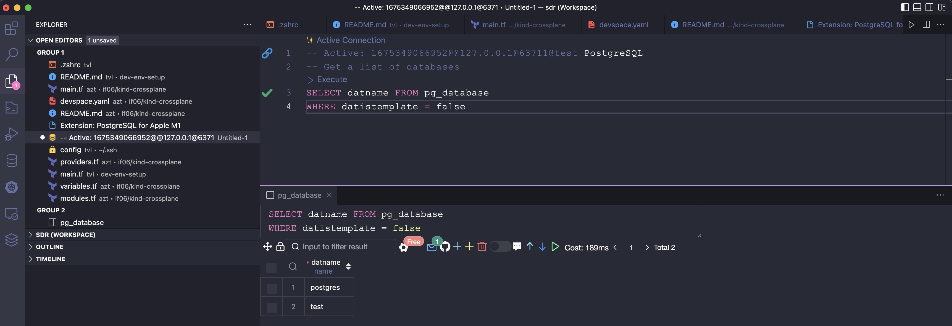This screenshot has width=952, height=326.
Task: Click the GitHub icon in results toolbar
Action: click(x=445, y=247)
